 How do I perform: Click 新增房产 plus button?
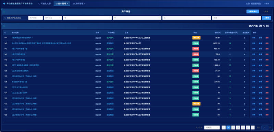253,12
